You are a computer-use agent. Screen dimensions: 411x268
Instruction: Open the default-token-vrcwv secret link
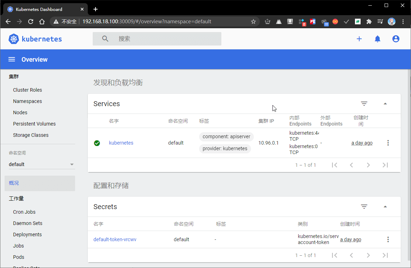point(115,239)
